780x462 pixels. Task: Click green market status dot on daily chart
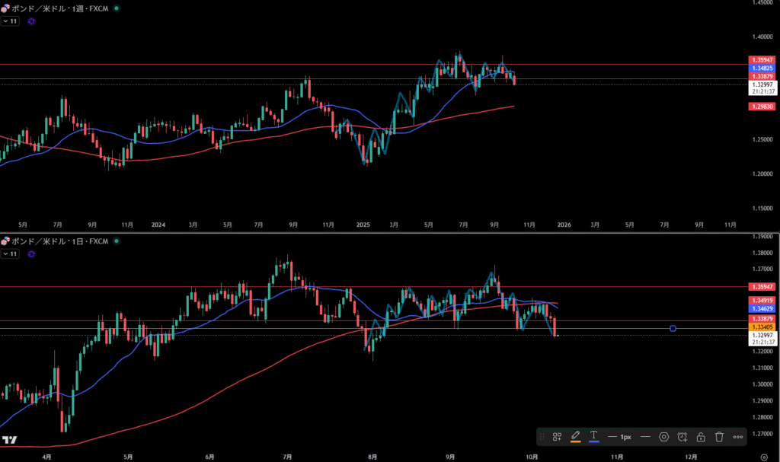[116, 241]
